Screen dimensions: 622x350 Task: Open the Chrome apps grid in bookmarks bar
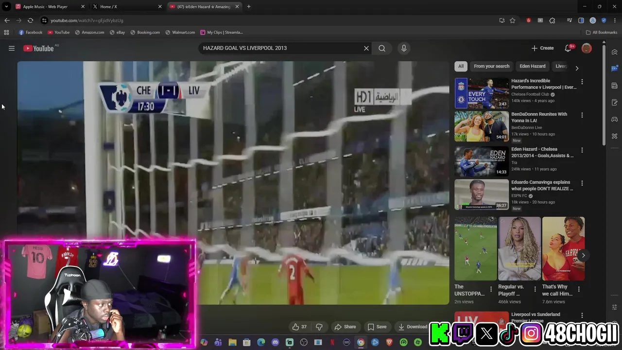[x=6, y=33]
